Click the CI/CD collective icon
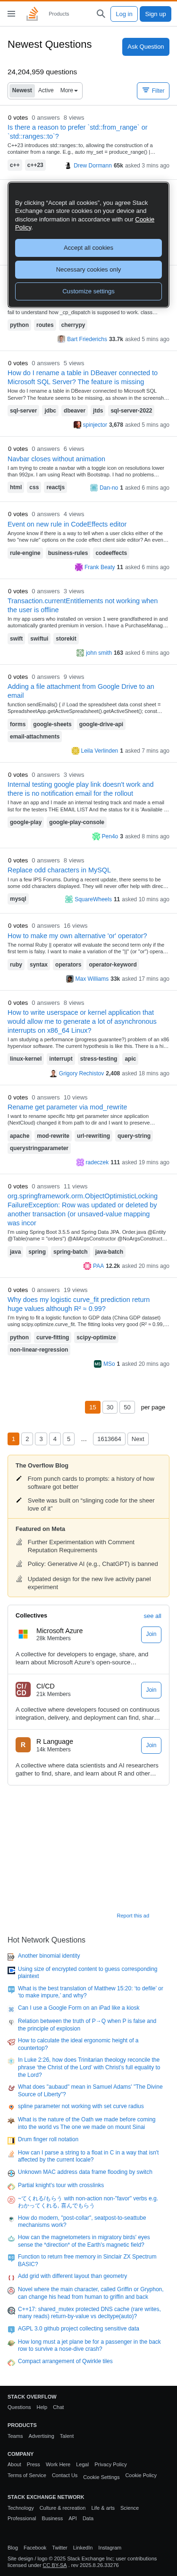Screen dimensions: 177x2576 point(23,1689)
